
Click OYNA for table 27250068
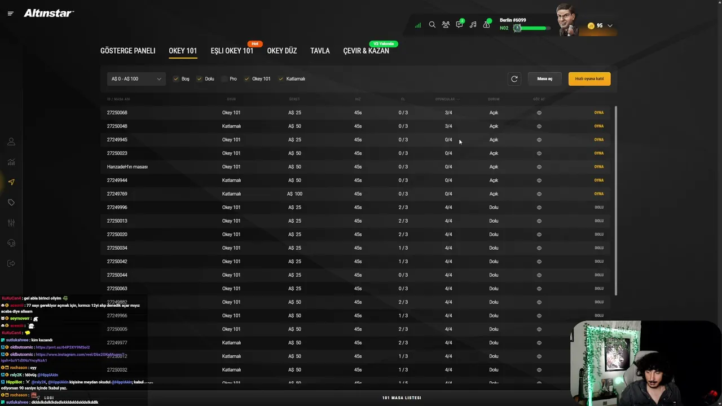click(599, 113)
